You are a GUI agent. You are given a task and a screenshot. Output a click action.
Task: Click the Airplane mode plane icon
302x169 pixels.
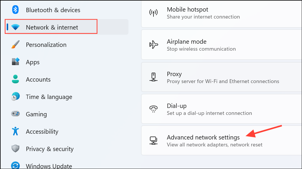point(153,45)
